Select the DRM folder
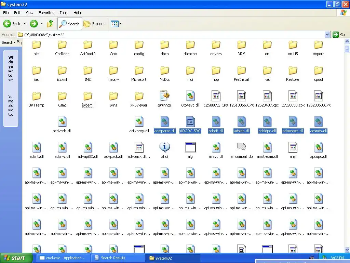 click(x=242, y=48)
